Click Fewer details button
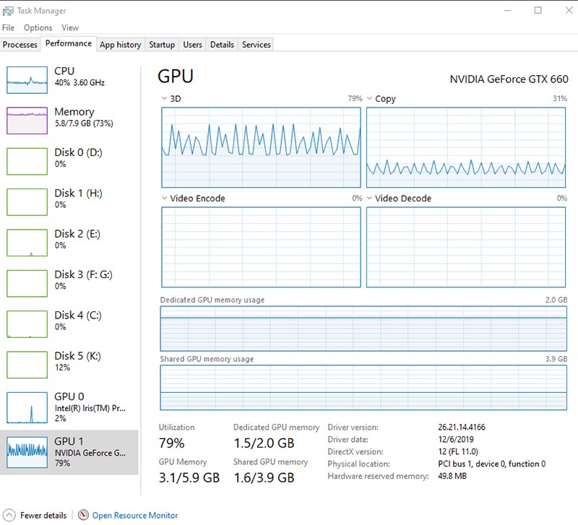Screen dimensions: 578x525 [35, 515]
